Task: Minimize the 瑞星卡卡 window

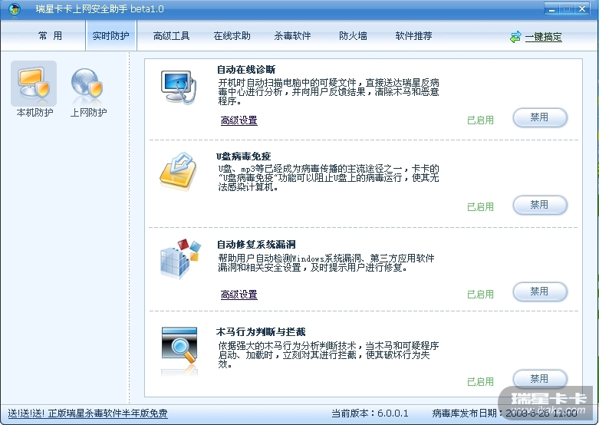Action: click(551, 9)
